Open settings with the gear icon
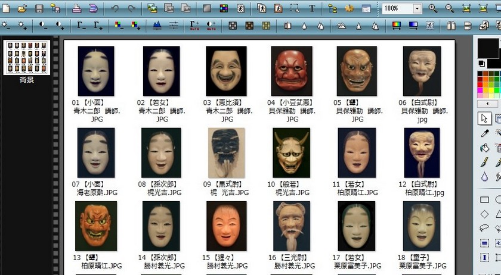The width and height of the screenshot is (501, 275). [350, 8]
